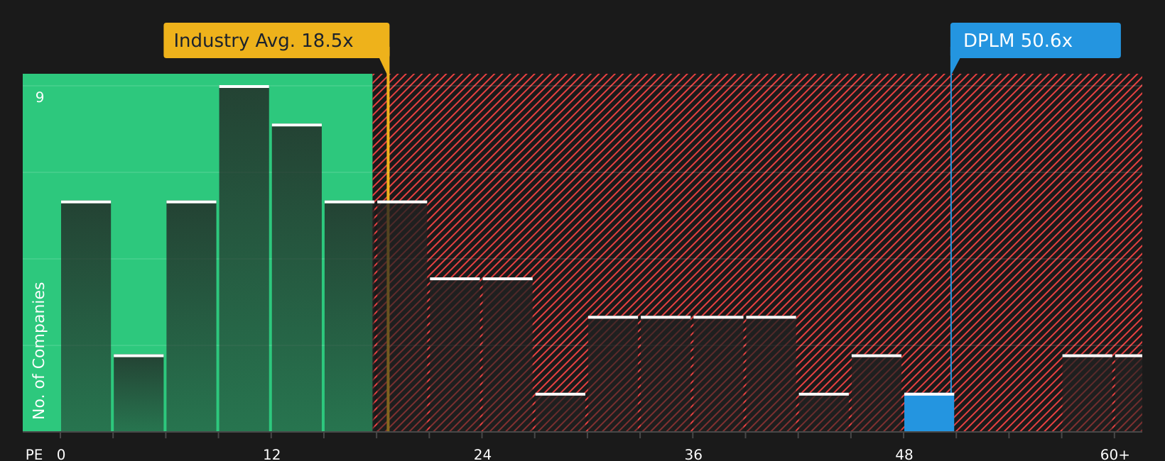Click the x-axis label 48
1165x461 pixels.
[x=904, y=454]
